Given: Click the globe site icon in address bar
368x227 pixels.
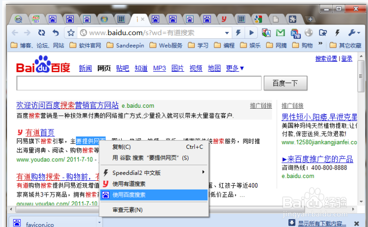Looking at the screenshot, I should 83,33.
